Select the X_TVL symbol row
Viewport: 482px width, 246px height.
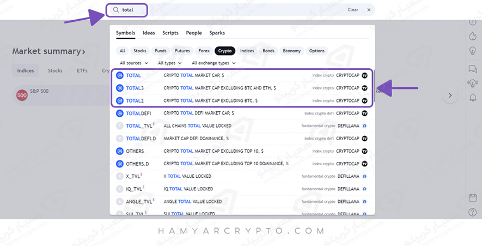tap(242, 176)
